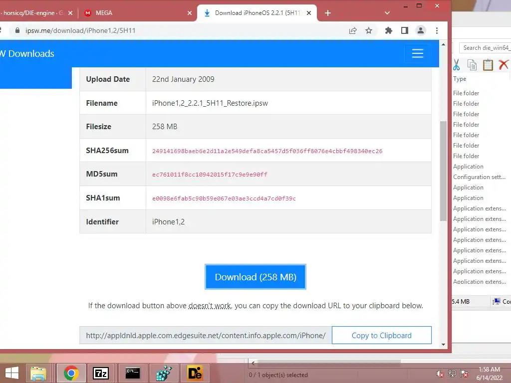Click the Explorer horizontal scroll left arrow

click(253, 363)
